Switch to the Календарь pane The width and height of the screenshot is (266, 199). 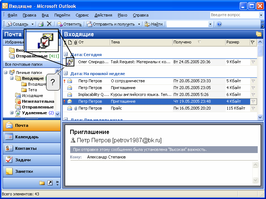(x=32, y=137)
